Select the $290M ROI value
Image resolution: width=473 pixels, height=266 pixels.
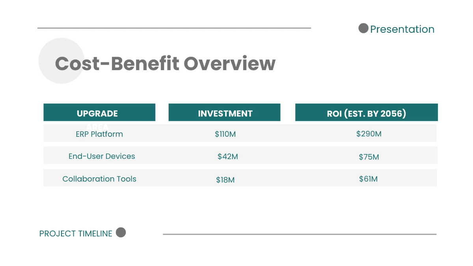coord(369,134)
